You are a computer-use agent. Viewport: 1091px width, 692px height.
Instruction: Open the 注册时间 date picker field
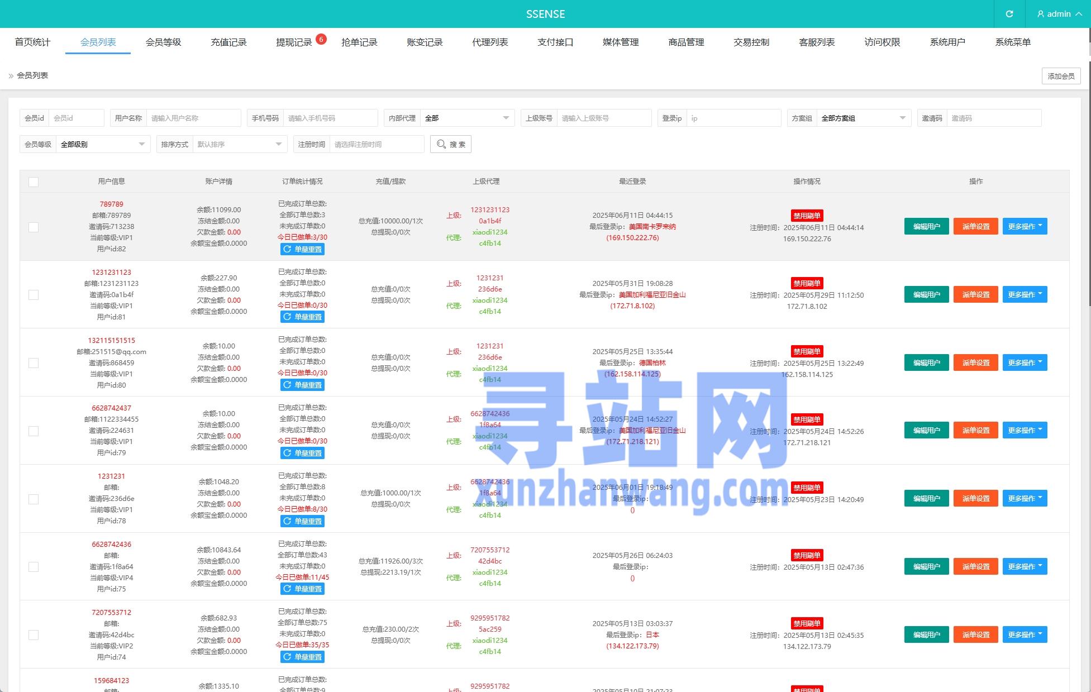pyautogui.click(x=377, y=144)
